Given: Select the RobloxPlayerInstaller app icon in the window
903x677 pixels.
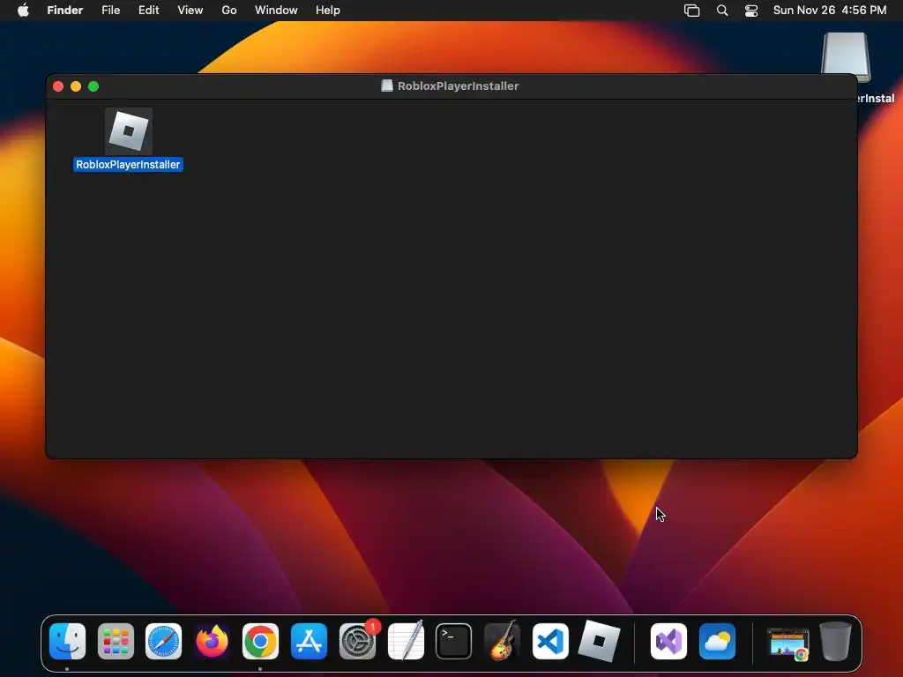Looking at the screenshot, I should click(129, 131).
